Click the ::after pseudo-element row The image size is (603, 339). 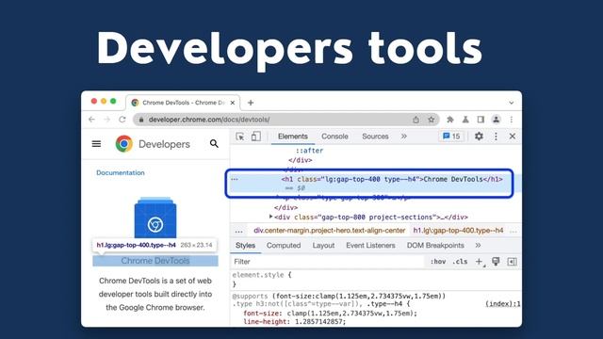(x=310, y=151)
